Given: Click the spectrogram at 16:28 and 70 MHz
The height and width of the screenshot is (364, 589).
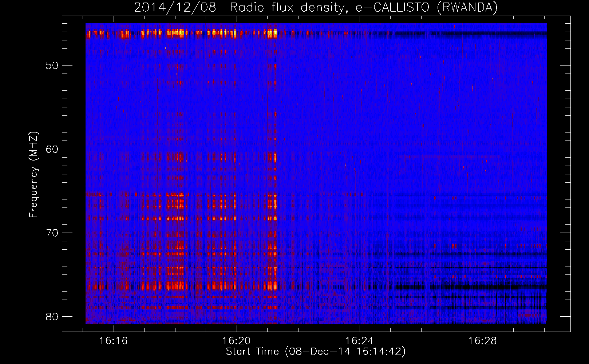Looking at the screenshot, I should tap(482, 233).
